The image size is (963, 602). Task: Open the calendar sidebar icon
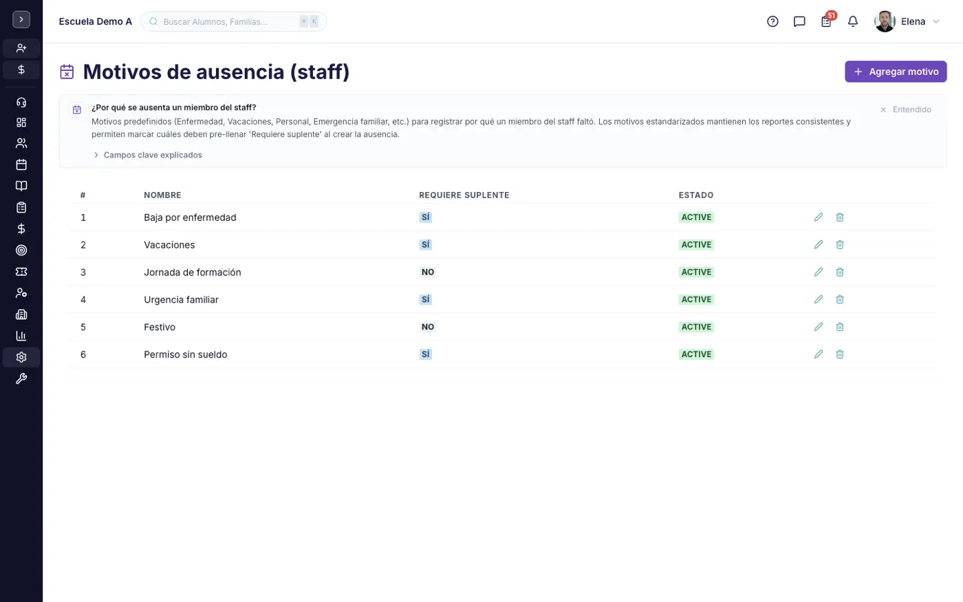tap(21, 164)
